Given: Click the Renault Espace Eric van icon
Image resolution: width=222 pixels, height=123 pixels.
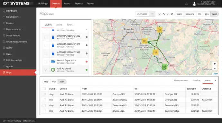Looking at the screenshot, I should tap(53, 61).
